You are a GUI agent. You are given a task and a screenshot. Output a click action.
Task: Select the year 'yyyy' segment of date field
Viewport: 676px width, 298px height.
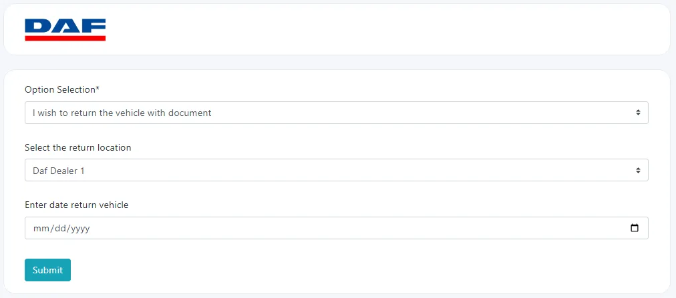[x=80, y=229]
